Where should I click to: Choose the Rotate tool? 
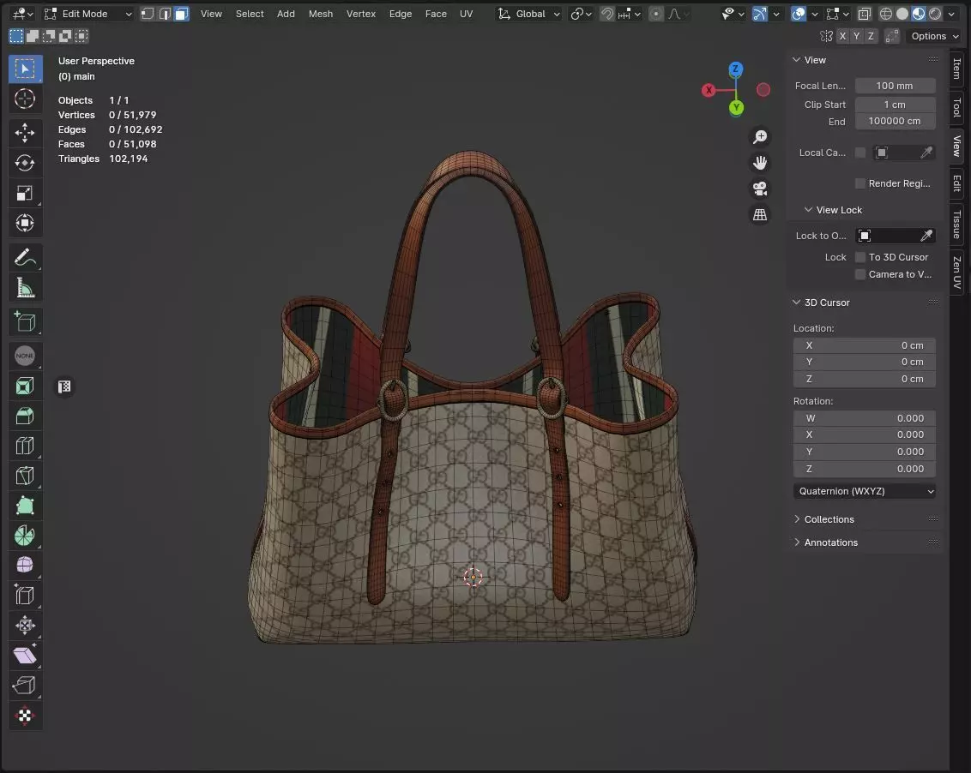click(x=25, y=163)
